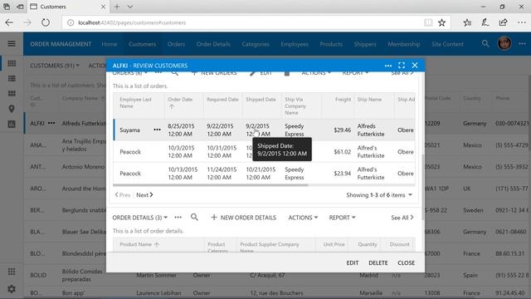Select the Peacock order with $61.02 freight

[264, 151]
